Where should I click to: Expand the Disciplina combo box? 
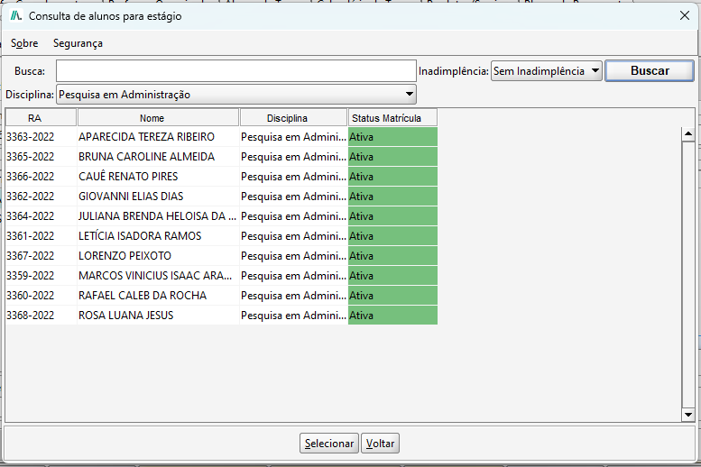point(236,95)
